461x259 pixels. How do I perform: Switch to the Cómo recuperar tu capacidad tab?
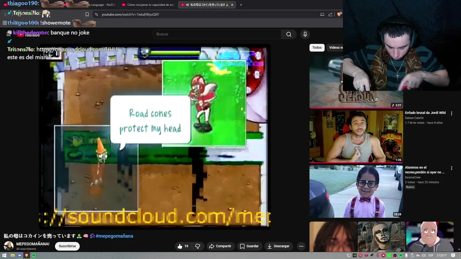click(148, 5)
